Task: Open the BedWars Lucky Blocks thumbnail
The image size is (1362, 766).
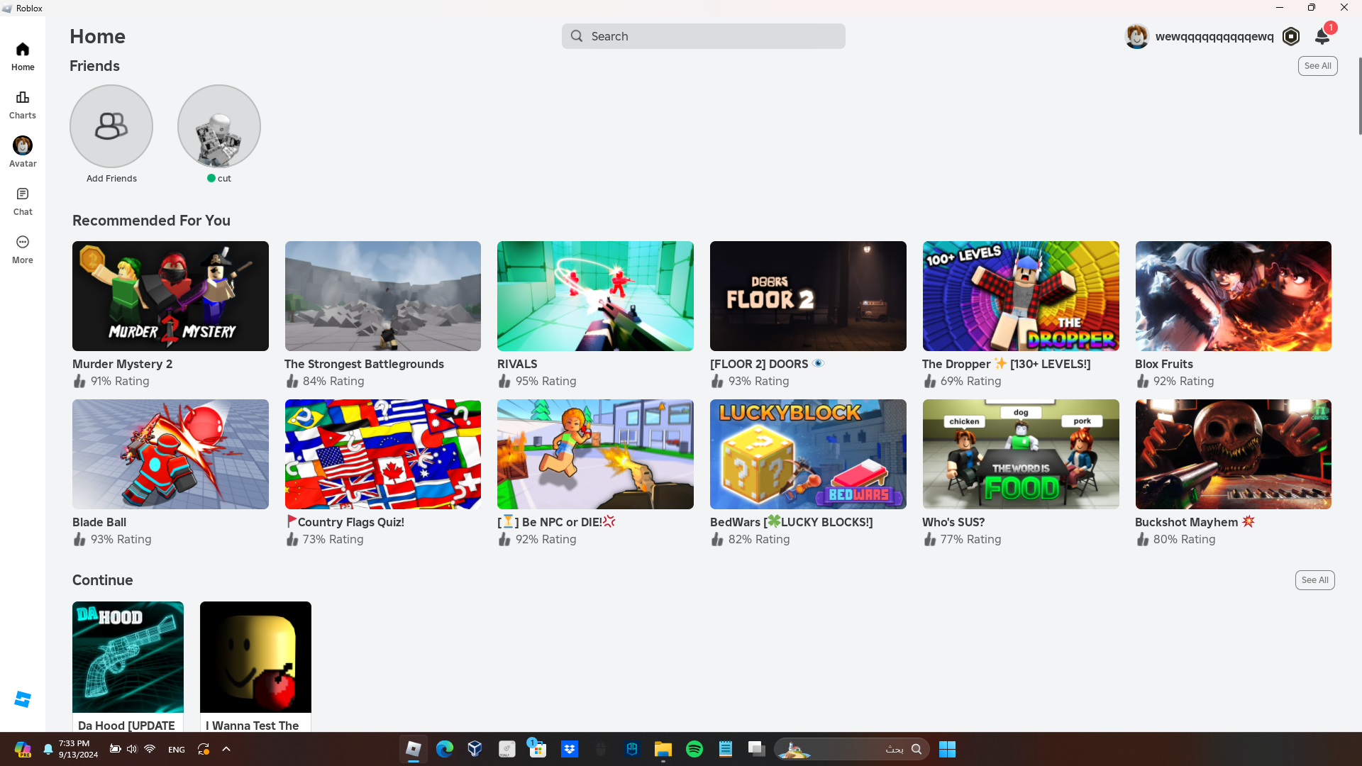Action: 808,454
